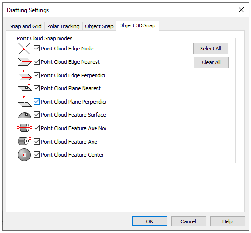Viewport: 251px width, 233px height.
Task: Confirm settings with OK button
Action: [150, 221]
